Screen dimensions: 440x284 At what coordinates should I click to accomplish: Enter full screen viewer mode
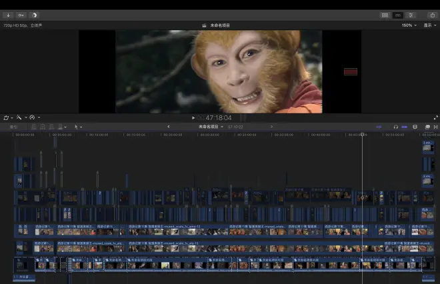coord(435,117)
